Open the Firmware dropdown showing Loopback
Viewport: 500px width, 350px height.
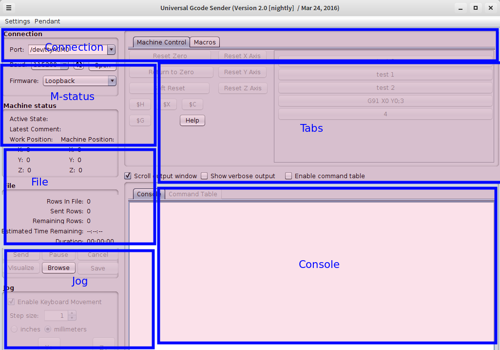pos(79,81)
